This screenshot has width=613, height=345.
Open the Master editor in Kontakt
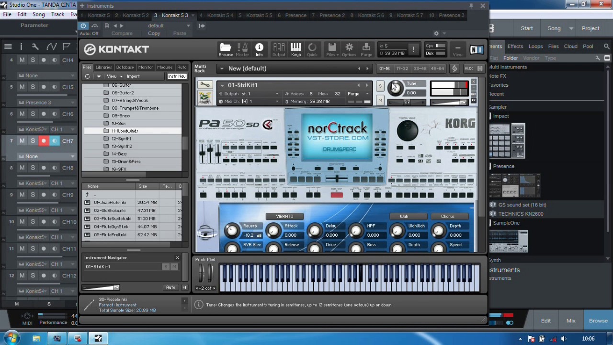(242, 49)
